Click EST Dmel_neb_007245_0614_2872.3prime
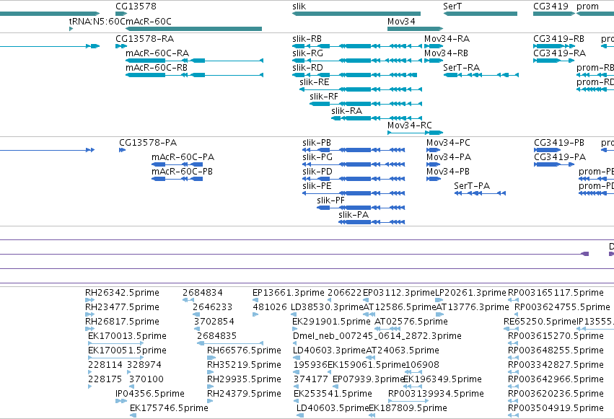The image size is (614, 419). 295,343
